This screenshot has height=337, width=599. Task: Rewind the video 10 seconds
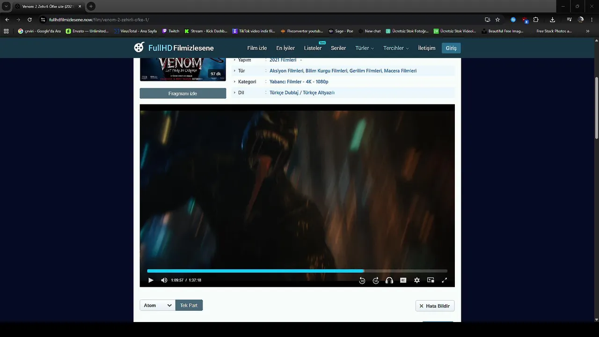point(362,280)
